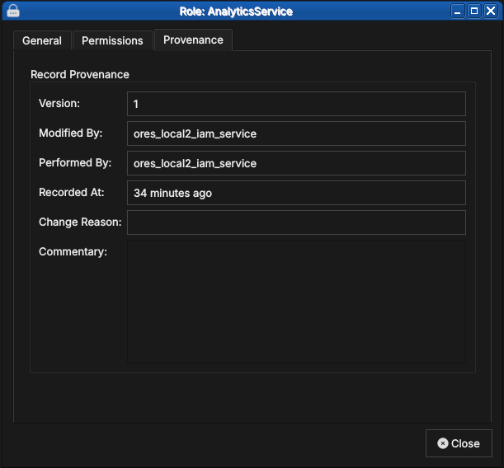504x468 pixels.
Task: Click the 'Version:' label
Action: pyautogui.click(x=59, y=103)
